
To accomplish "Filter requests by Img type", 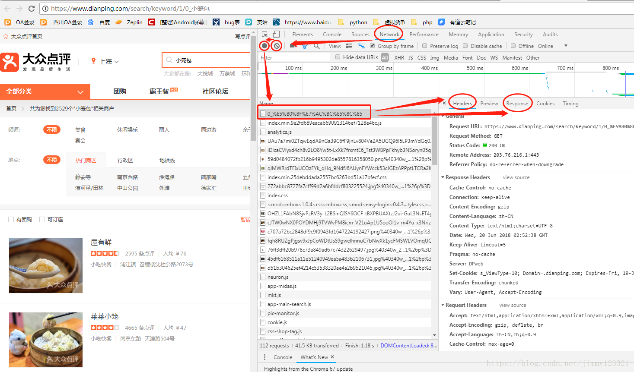I will [434, 57].
